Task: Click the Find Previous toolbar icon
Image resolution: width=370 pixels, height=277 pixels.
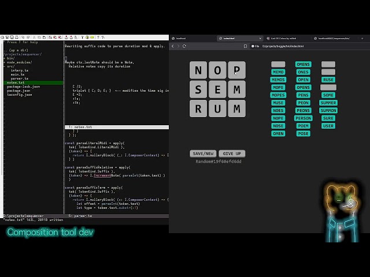Action: pyautogui.click(x=60, y=37)
